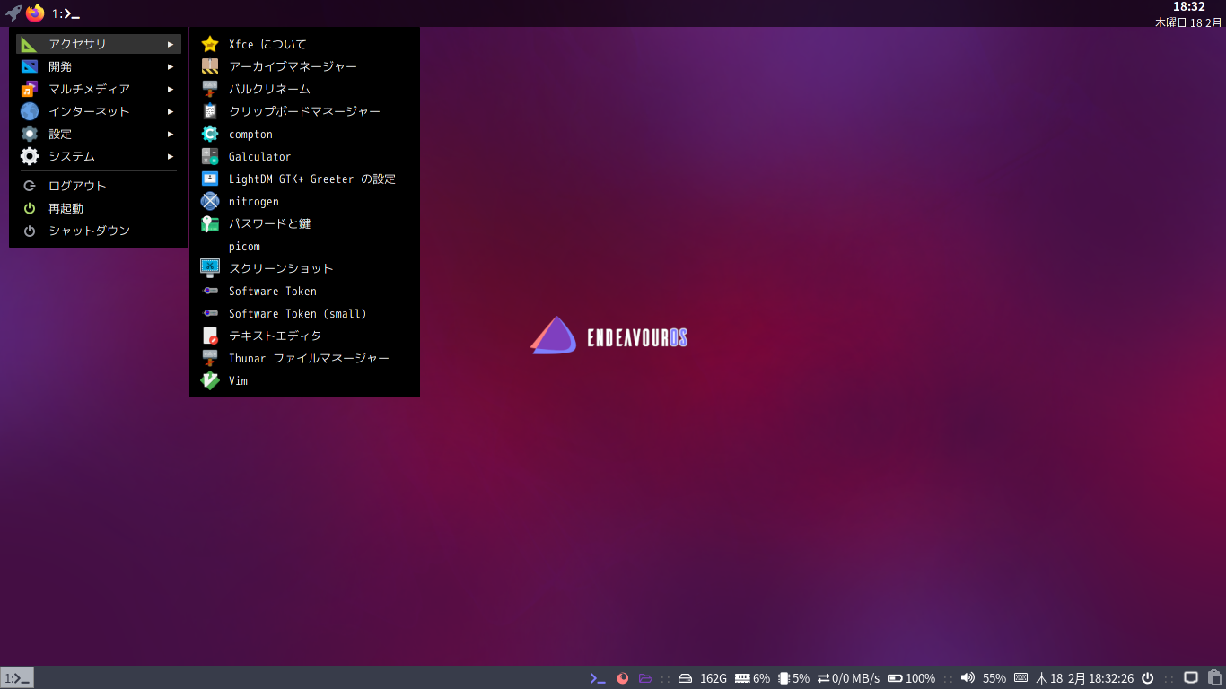This screenshot has height=689, width=1226.
Task: Choose ログアウト from the menu
Action: pos(99,186)
